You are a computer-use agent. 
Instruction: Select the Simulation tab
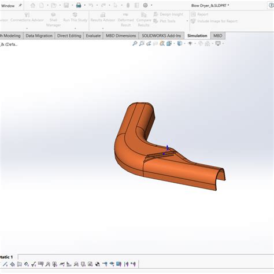197,36
